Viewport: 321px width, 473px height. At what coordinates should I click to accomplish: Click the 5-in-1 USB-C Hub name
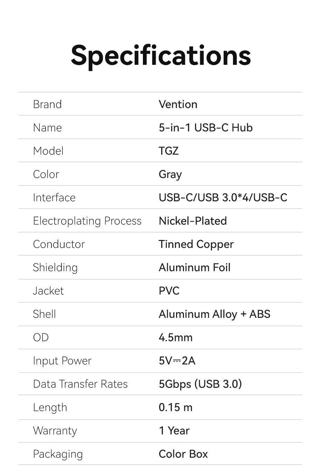pyautogui.click(x=206, y=128)
